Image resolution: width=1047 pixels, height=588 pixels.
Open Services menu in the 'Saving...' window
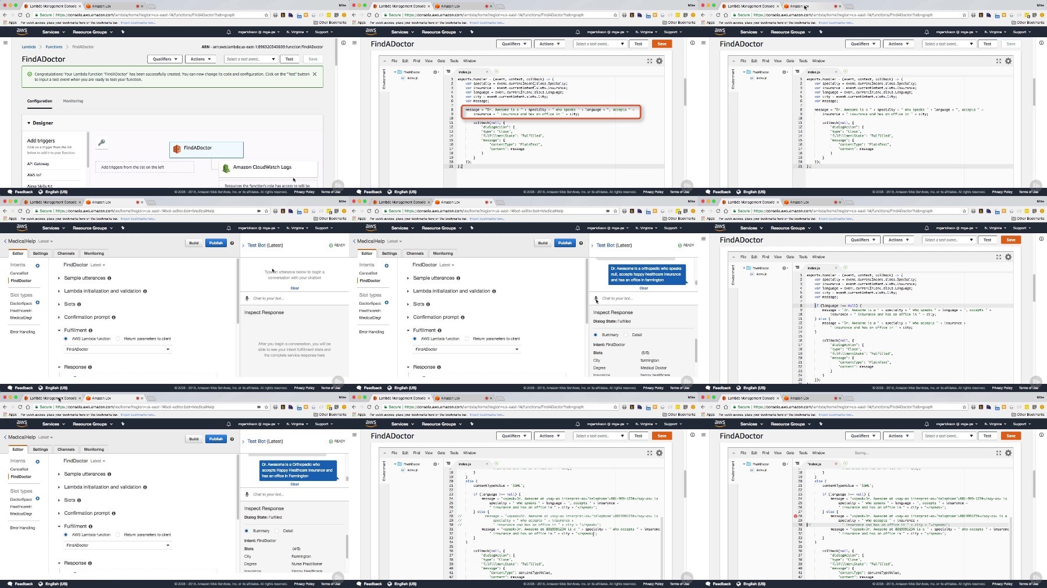[x=750, y=424]
